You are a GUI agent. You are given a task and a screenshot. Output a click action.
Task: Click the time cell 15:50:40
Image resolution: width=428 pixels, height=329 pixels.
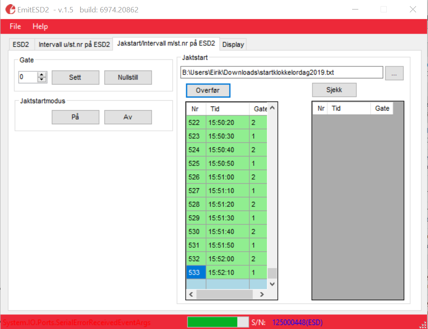(x=228, y=150)
